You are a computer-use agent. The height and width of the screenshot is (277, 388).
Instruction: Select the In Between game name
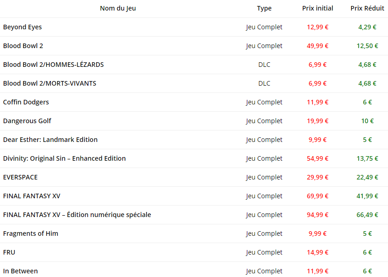(21, 271)
